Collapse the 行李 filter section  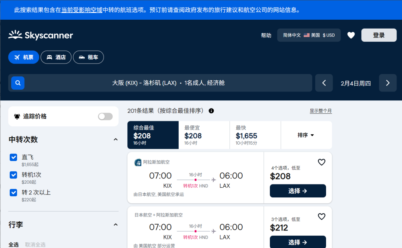click(x=115, y=225)
